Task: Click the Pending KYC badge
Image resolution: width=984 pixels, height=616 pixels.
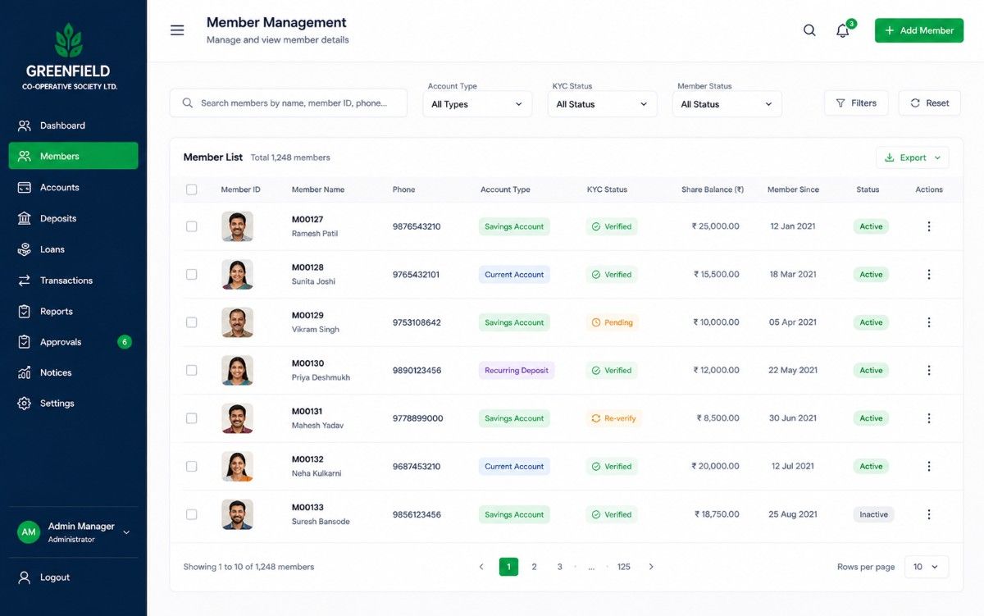Action: pyautogui.click(x=613, y=322)
